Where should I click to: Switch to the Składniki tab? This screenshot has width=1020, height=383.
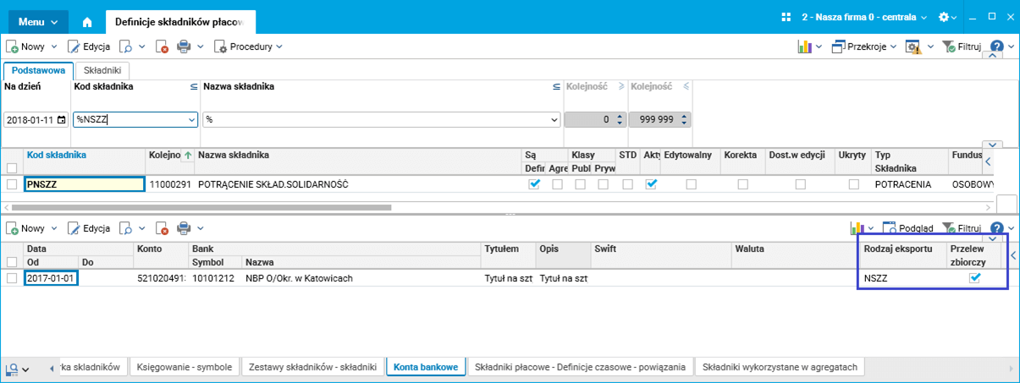(102, 72)
